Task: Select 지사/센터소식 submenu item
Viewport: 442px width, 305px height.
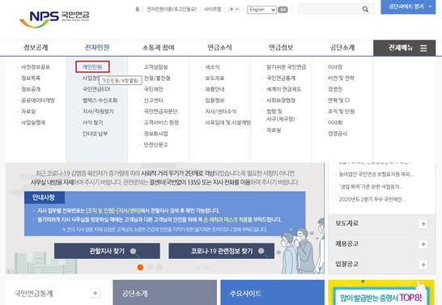Action: tap(221, 112)
